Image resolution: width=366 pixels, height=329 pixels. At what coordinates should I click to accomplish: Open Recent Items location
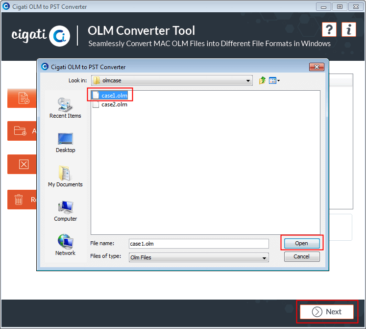pos(65,108)
